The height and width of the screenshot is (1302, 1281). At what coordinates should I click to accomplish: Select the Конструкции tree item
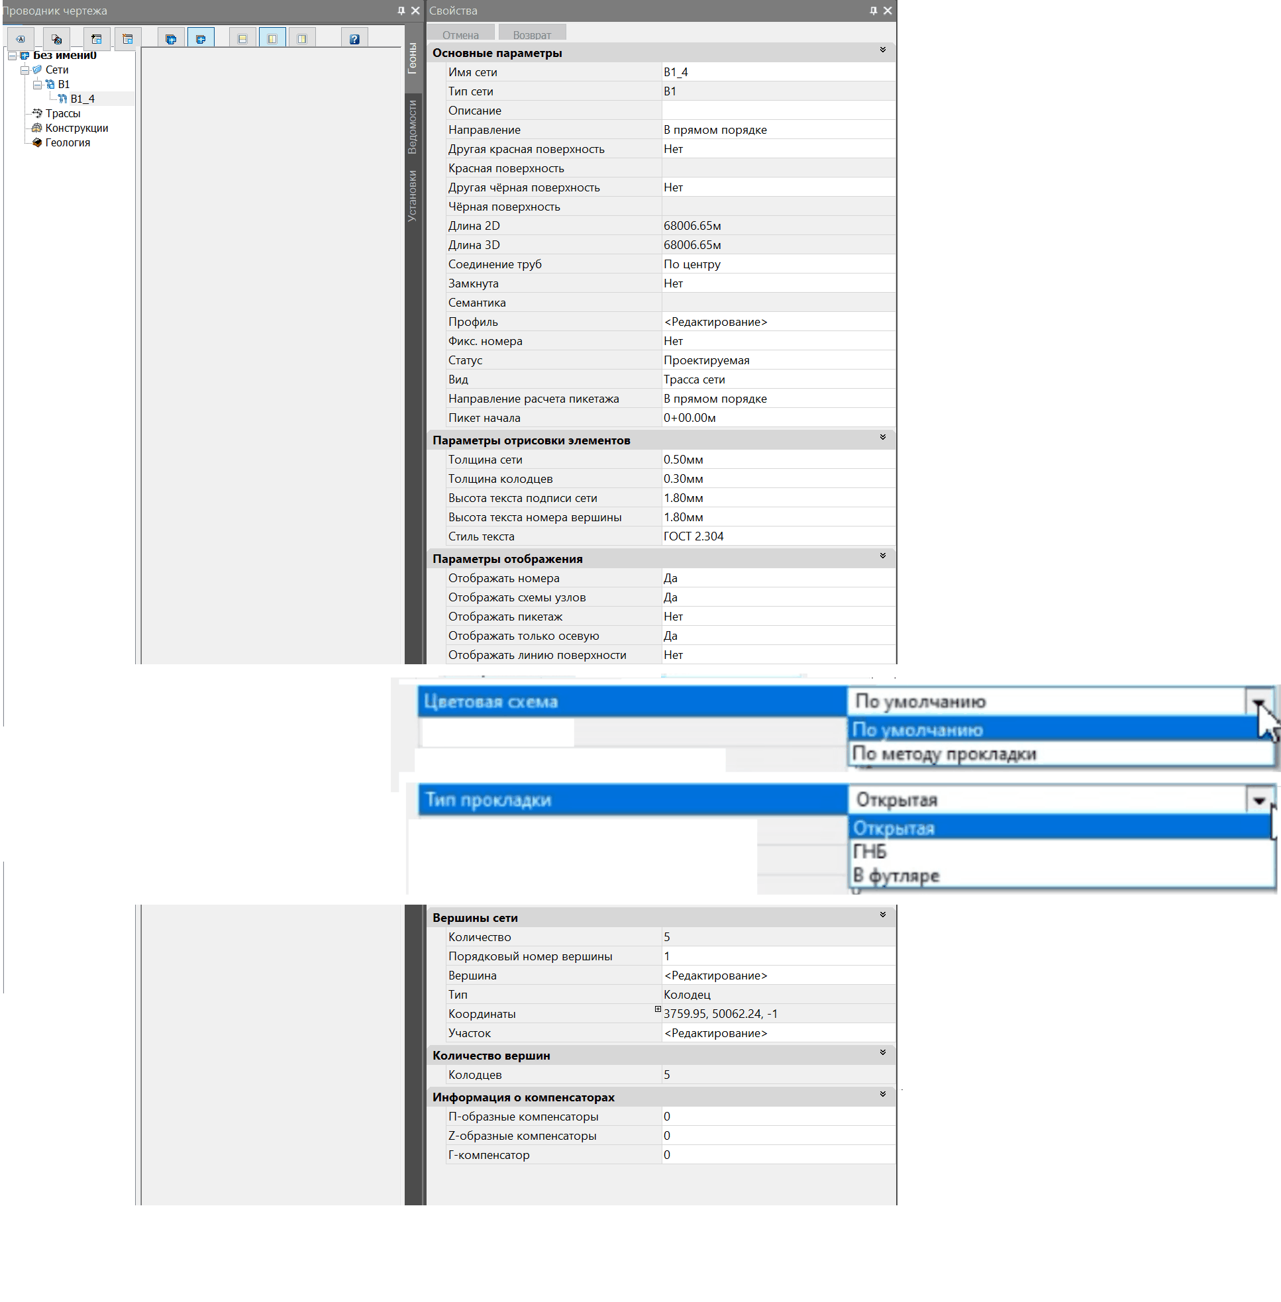[77, 128]
